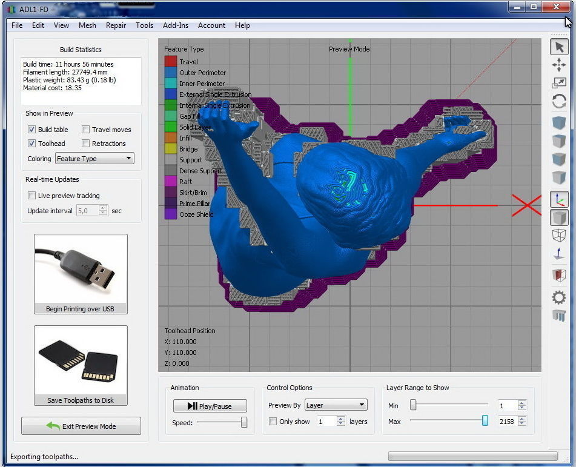
Task: Switch to the side view cube
Action: [558, 177]
